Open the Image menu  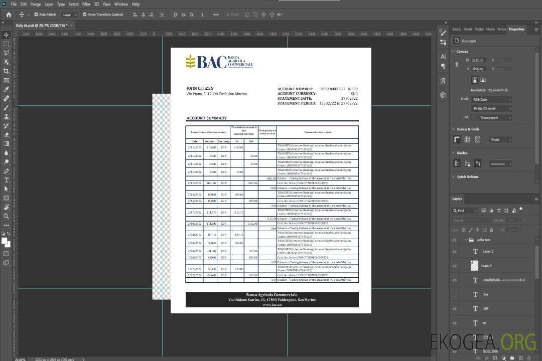coord(36,4)
